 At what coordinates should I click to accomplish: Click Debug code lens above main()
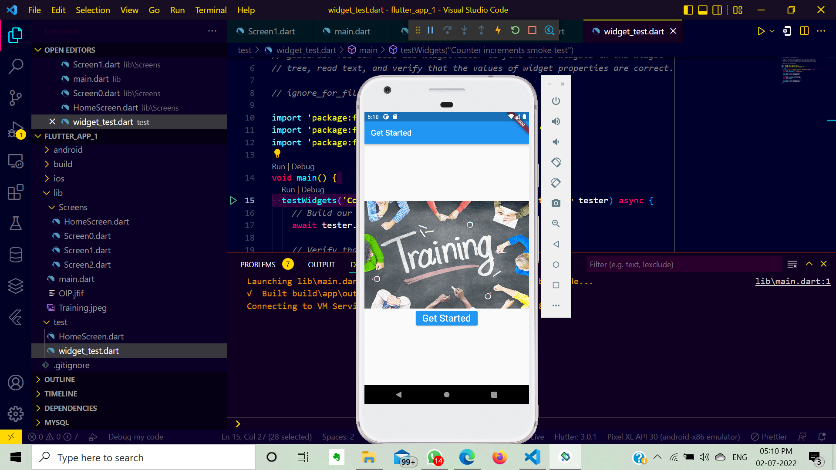[303, 167]
